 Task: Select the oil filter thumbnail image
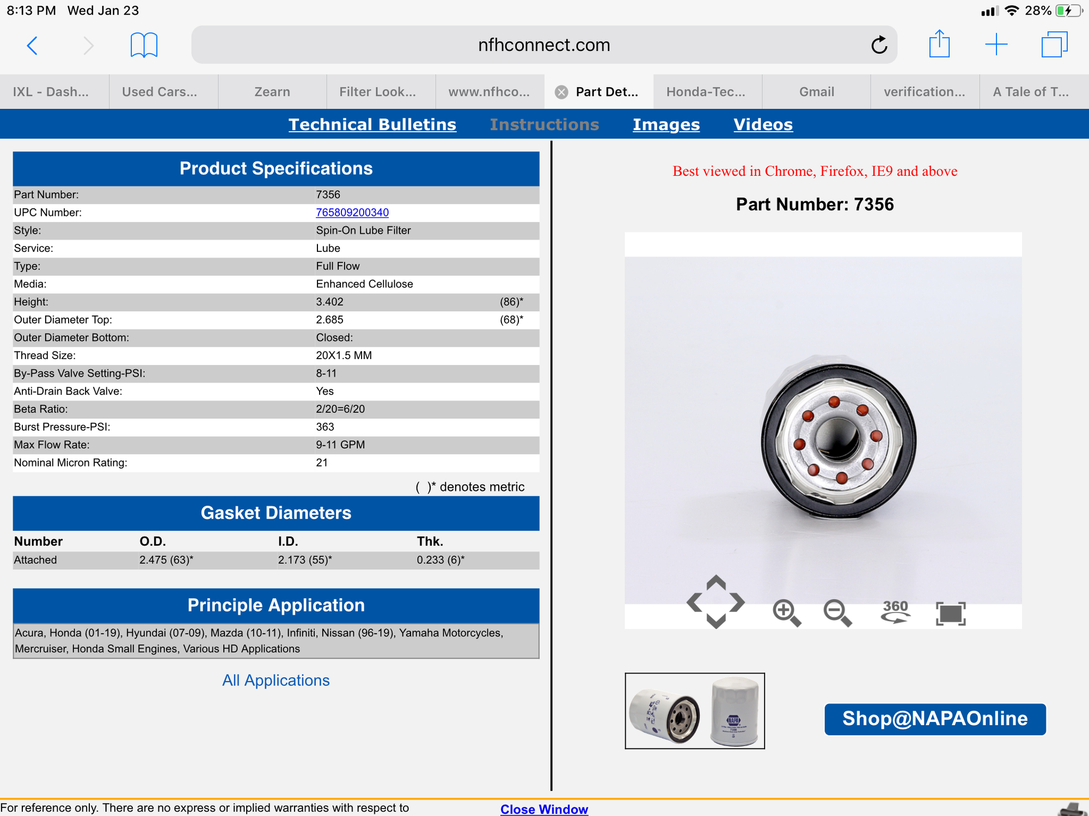tap(694, 710)
